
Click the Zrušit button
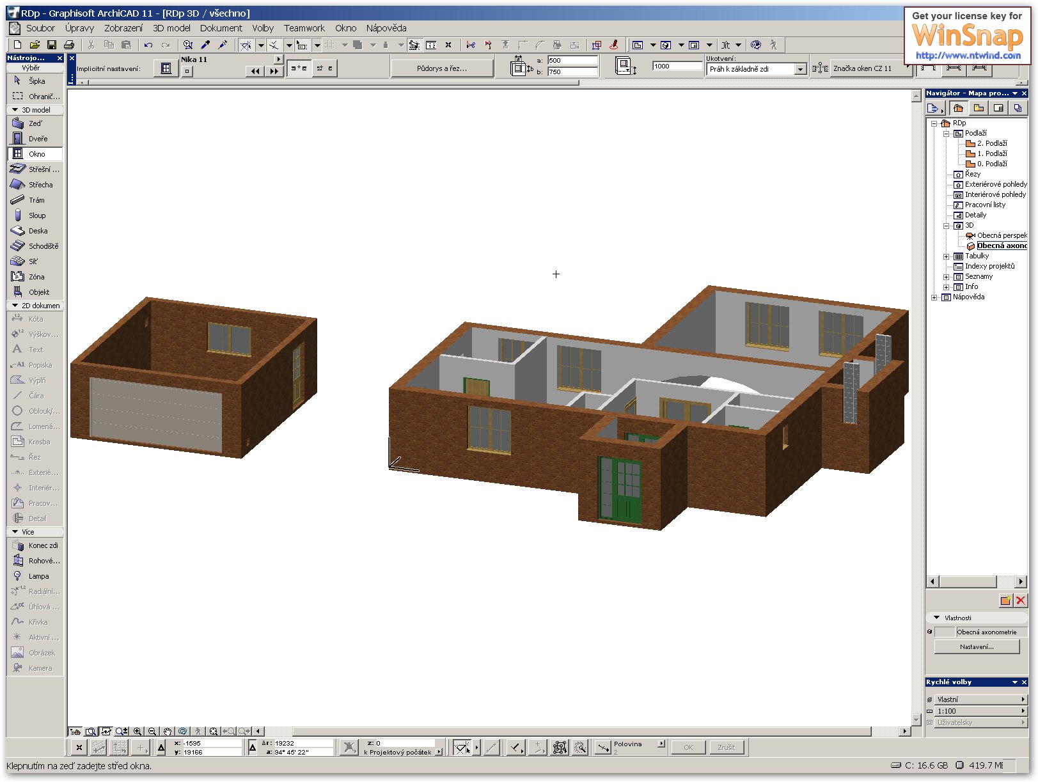[726, 747]
